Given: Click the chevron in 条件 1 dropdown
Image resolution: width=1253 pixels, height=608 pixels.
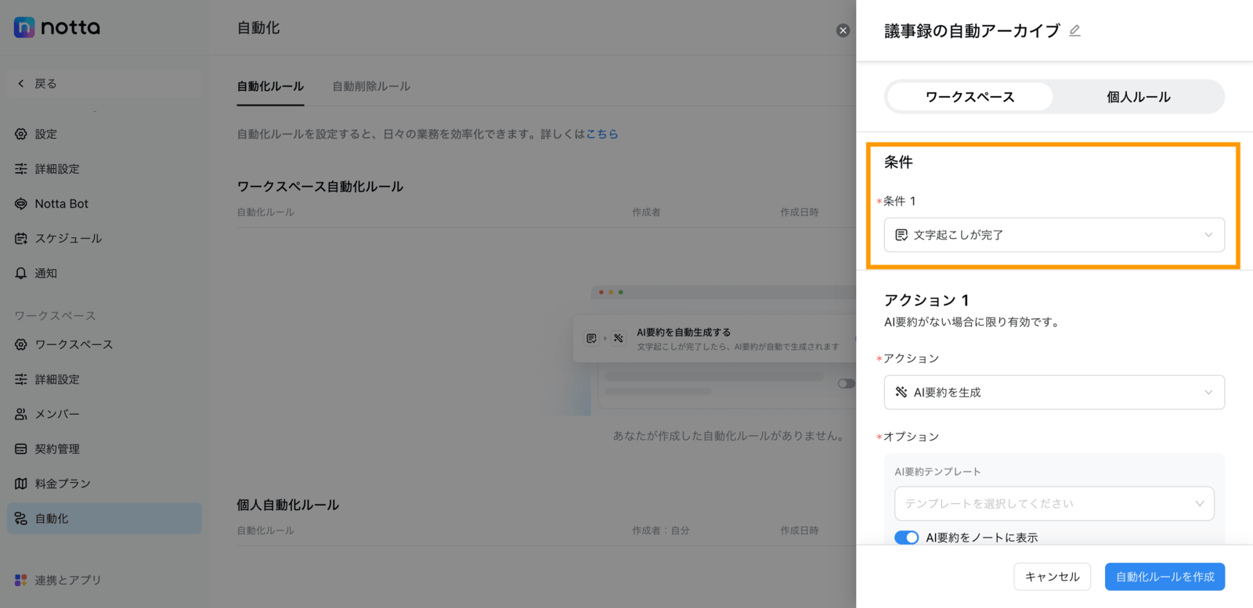Looking at the screenshot, I should [x=1208, y=235].
